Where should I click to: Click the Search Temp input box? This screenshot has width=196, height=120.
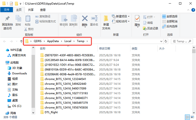pos(182,41)
